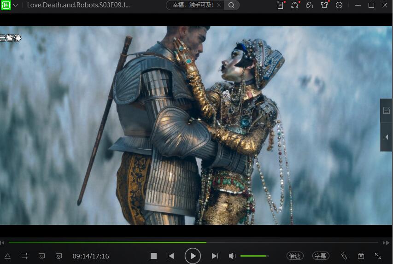Open the playback history clock icon
393x264 pixels.
339,5
